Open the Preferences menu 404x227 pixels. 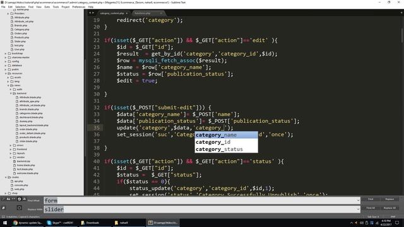pos(78,7)
